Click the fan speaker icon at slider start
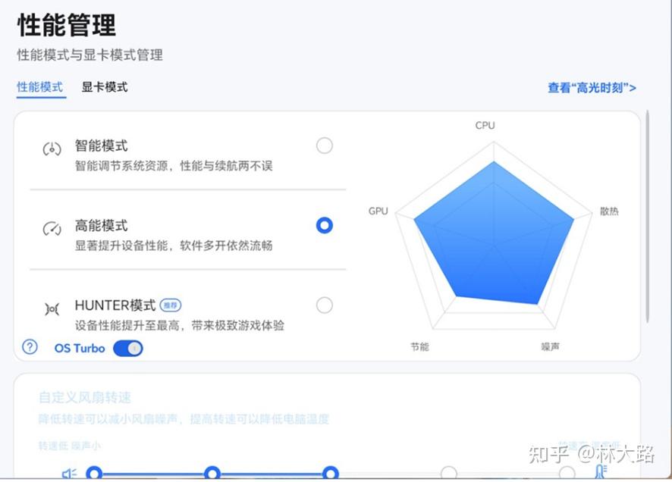Screen dimensions: 672x482 pos(70,474)
